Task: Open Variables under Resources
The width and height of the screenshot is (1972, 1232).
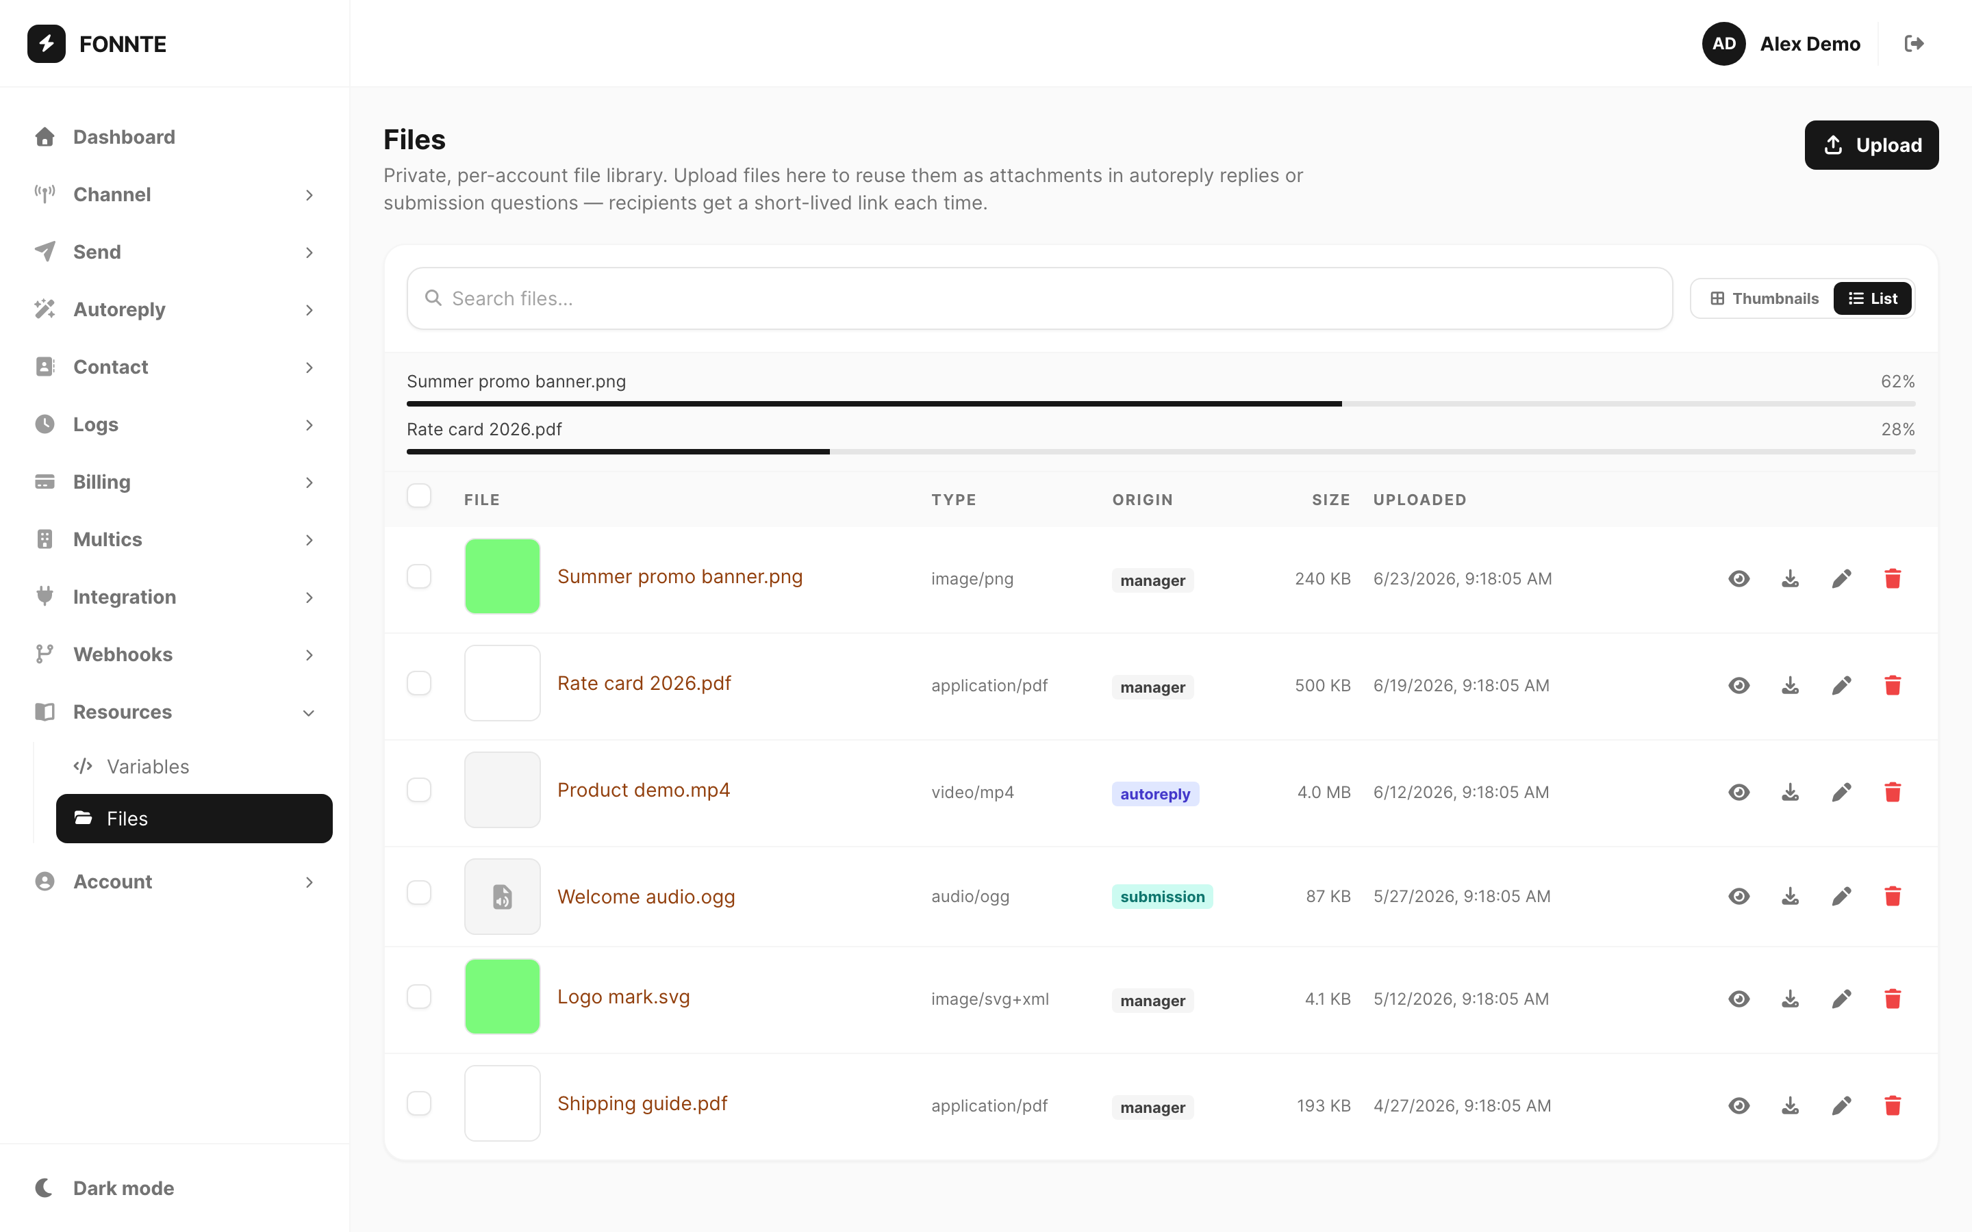Action: (x=194, y=766)
